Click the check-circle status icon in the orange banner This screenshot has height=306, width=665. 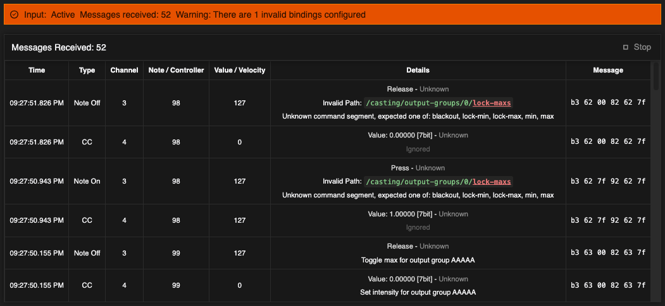[15, 15]
